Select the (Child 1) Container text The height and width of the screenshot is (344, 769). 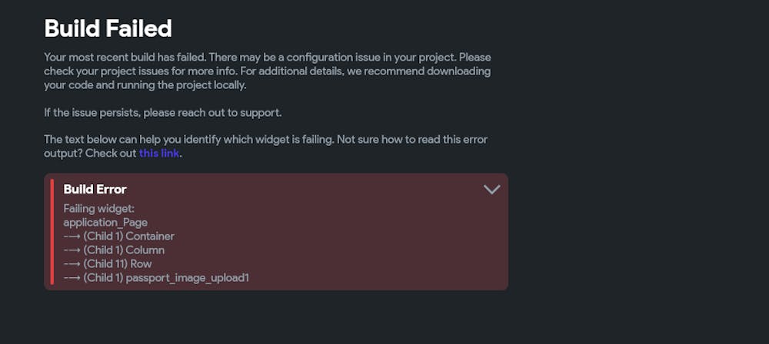pyautogui.click(x=128, y=237)
